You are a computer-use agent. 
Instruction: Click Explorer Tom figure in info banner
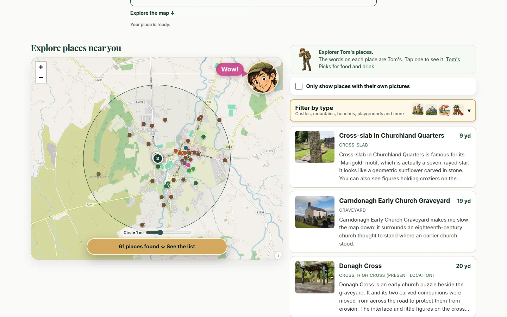(305, 60)
